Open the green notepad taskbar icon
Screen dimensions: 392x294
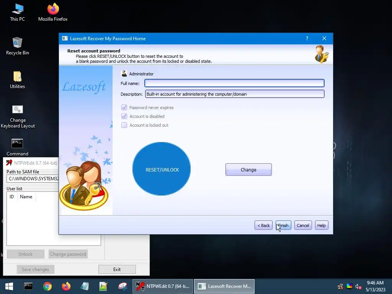coord(103,286)
